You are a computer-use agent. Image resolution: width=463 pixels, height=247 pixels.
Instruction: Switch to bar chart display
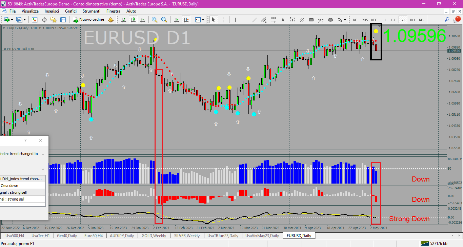pos(124,20)
